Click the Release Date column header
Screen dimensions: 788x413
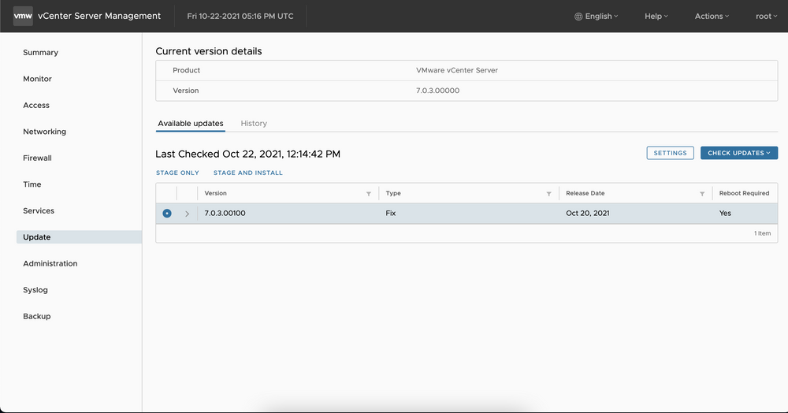pyautogui.click(x=585, y=193)
